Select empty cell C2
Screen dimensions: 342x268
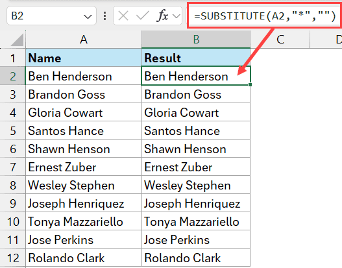point(280,76)
